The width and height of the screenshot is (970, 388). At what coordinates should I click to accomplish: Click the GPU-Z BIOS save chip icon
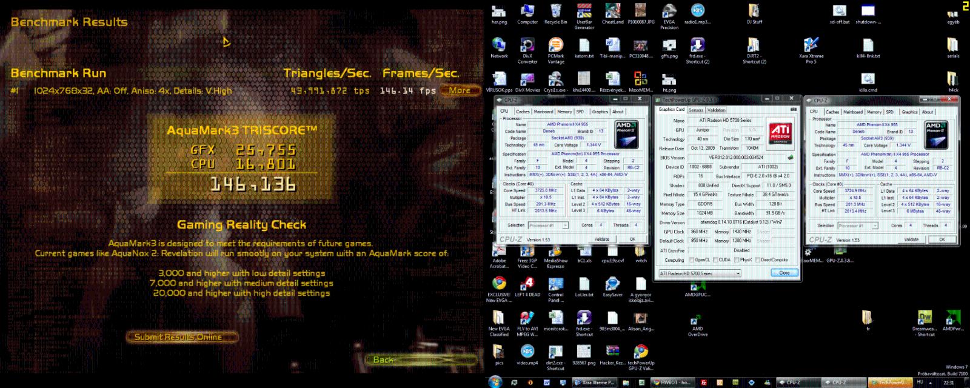791,157
